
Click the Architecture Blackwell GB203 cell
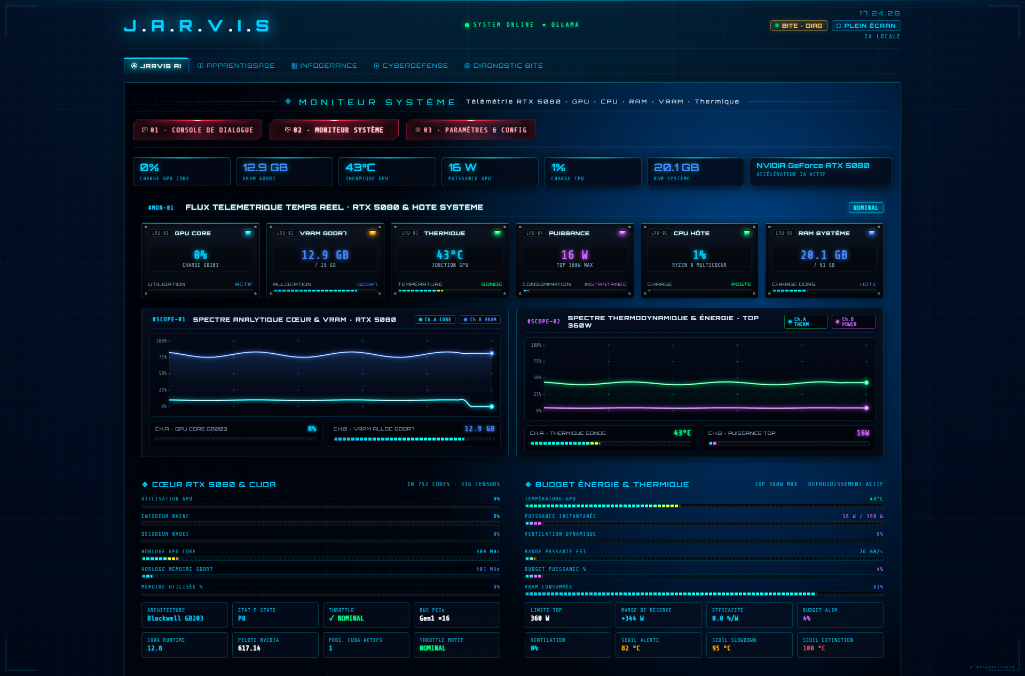pos(185,615)
